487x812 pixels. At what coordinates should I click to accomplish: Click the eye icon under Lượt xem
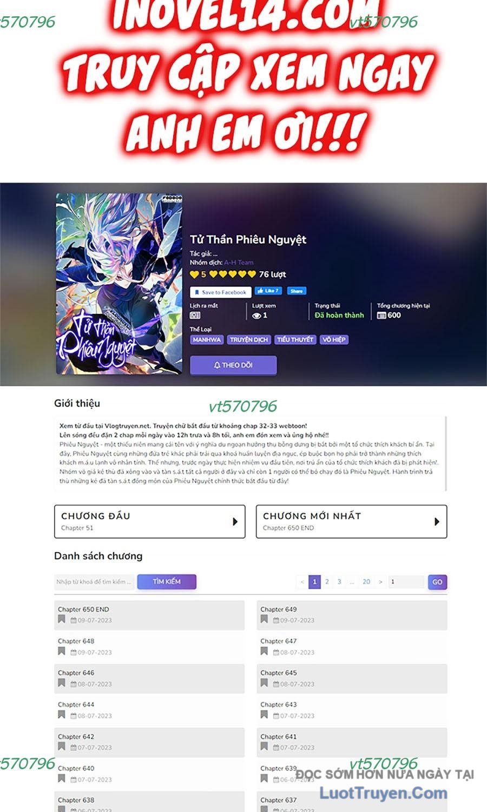[x=256, y=316]
